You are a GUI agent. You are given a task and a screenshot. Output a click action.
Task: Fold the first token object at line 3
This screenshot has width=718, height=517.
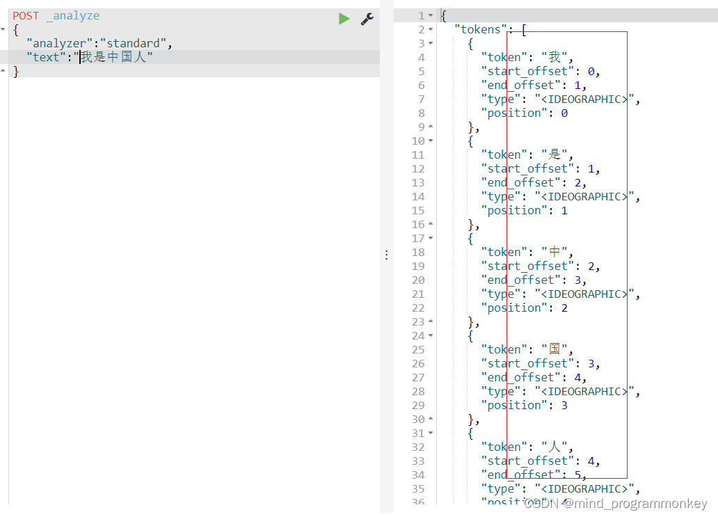(431, 44)
